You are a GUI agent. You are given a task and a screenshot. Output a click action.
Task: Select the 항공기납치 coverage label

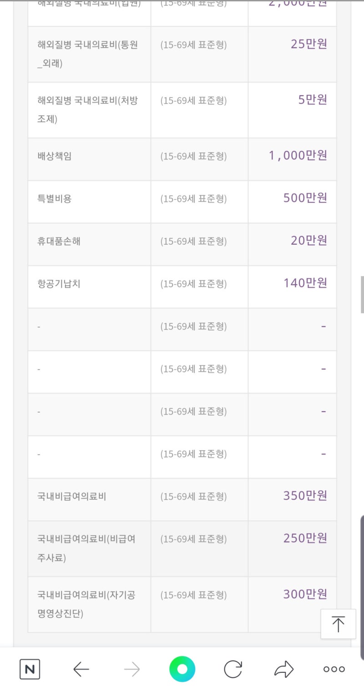[59, 284]
